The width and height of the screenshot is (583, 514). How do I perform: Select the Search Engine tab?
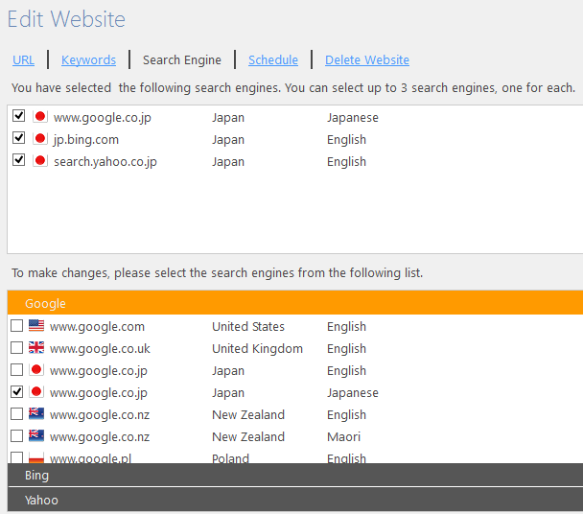[x=182, y=59]
